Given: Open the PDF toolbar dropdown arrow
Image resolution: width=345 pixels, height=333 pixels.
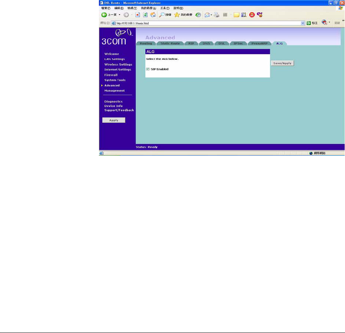Looking at the screenshot, I should click(x=329, y=22).
